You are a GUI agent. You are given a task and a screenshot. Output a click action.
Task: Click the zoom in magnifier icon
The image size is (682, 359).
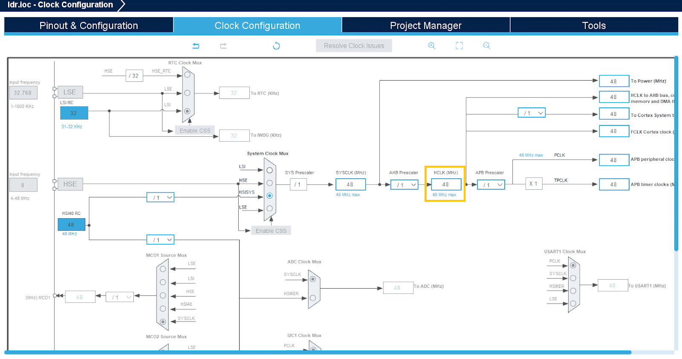pos(431,46)
